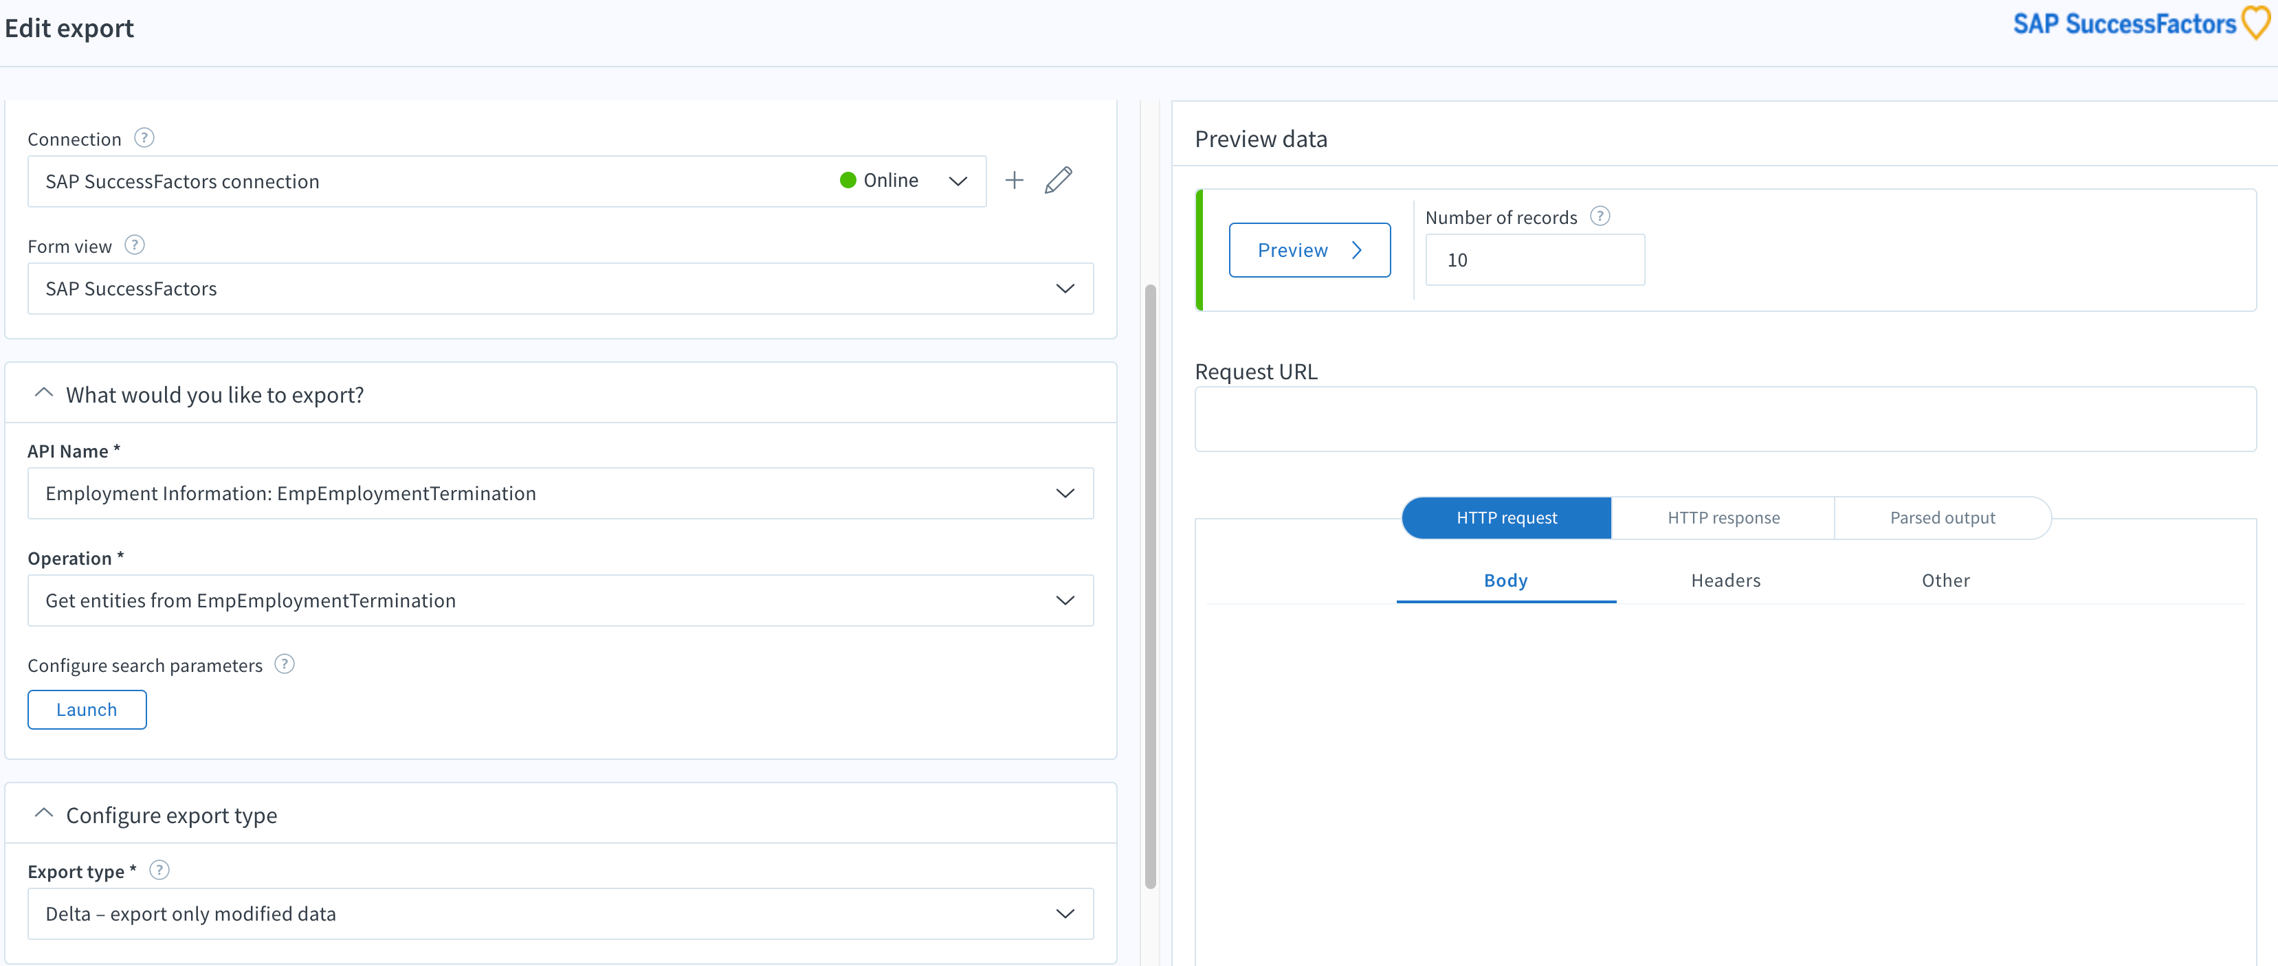Collapse 'What would you like to export?' section

point(43,393)
